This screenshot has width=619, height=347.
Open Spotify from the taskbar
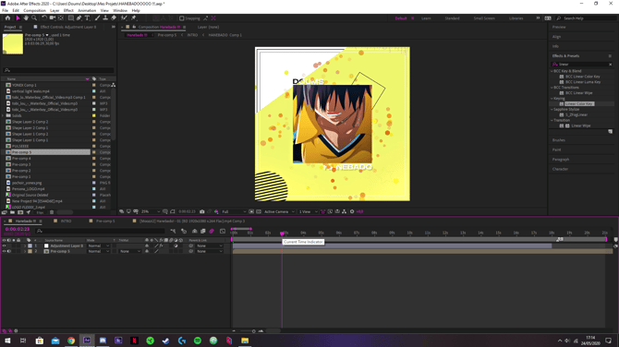(x=198, y=341)
